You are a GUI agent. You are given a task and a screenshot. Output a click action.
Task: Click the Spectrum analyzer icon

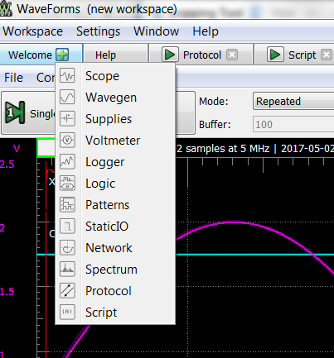click(67, 270)
